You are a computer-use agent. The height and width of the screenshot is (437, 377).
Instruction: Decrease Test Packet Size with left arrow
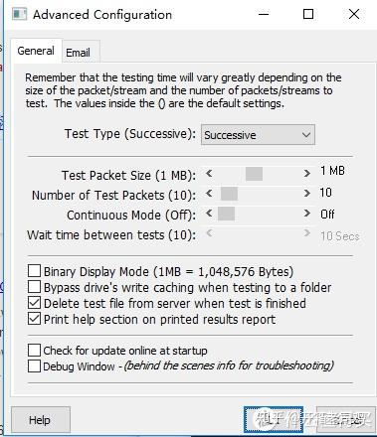[x=209, y=174]
